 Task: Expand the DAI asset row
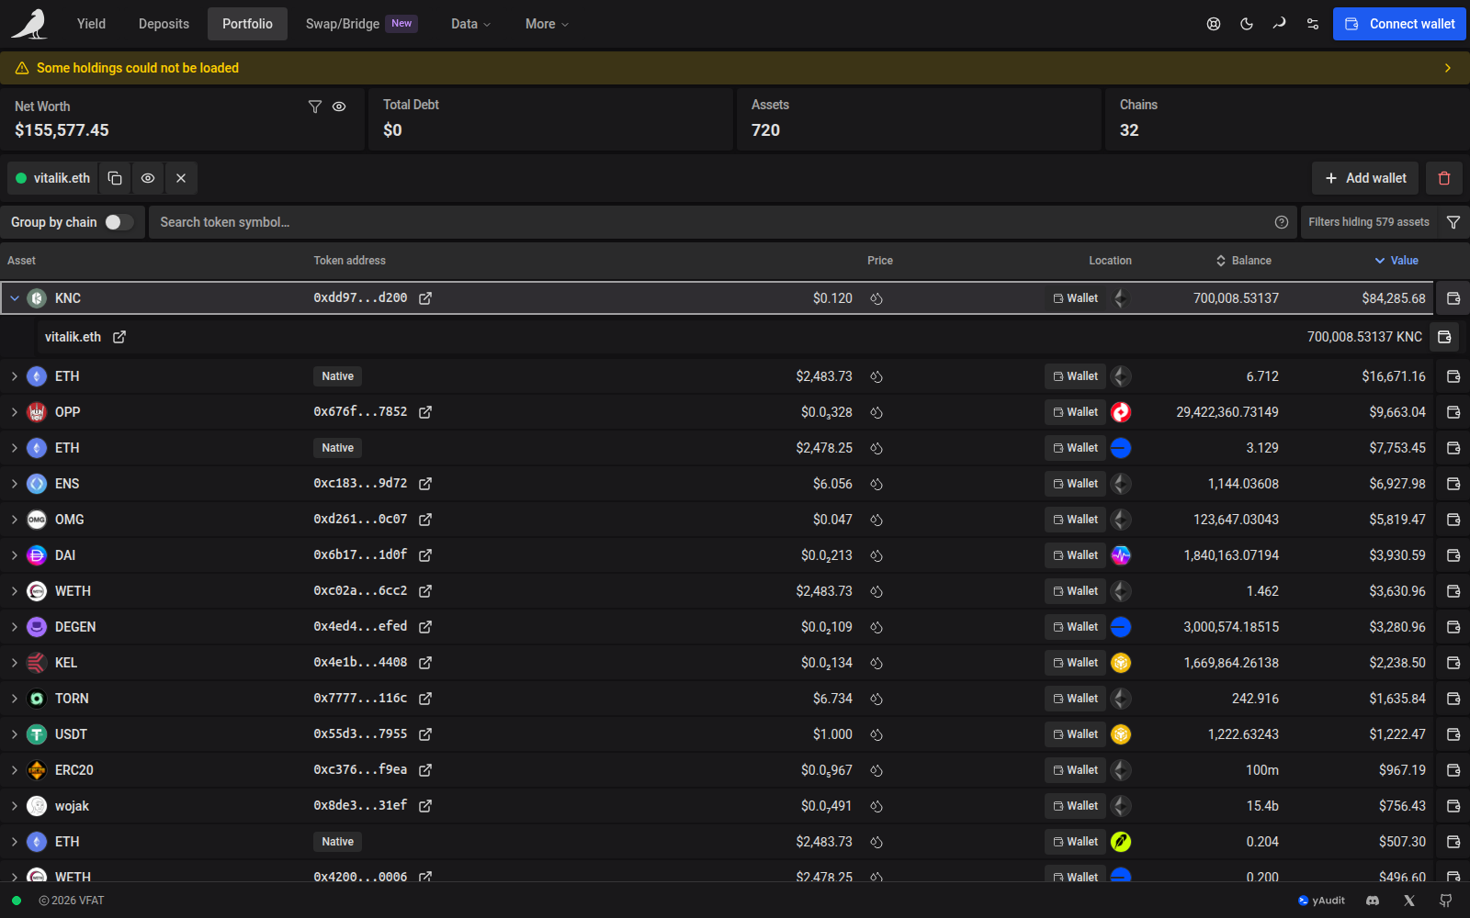click(15, 555)
